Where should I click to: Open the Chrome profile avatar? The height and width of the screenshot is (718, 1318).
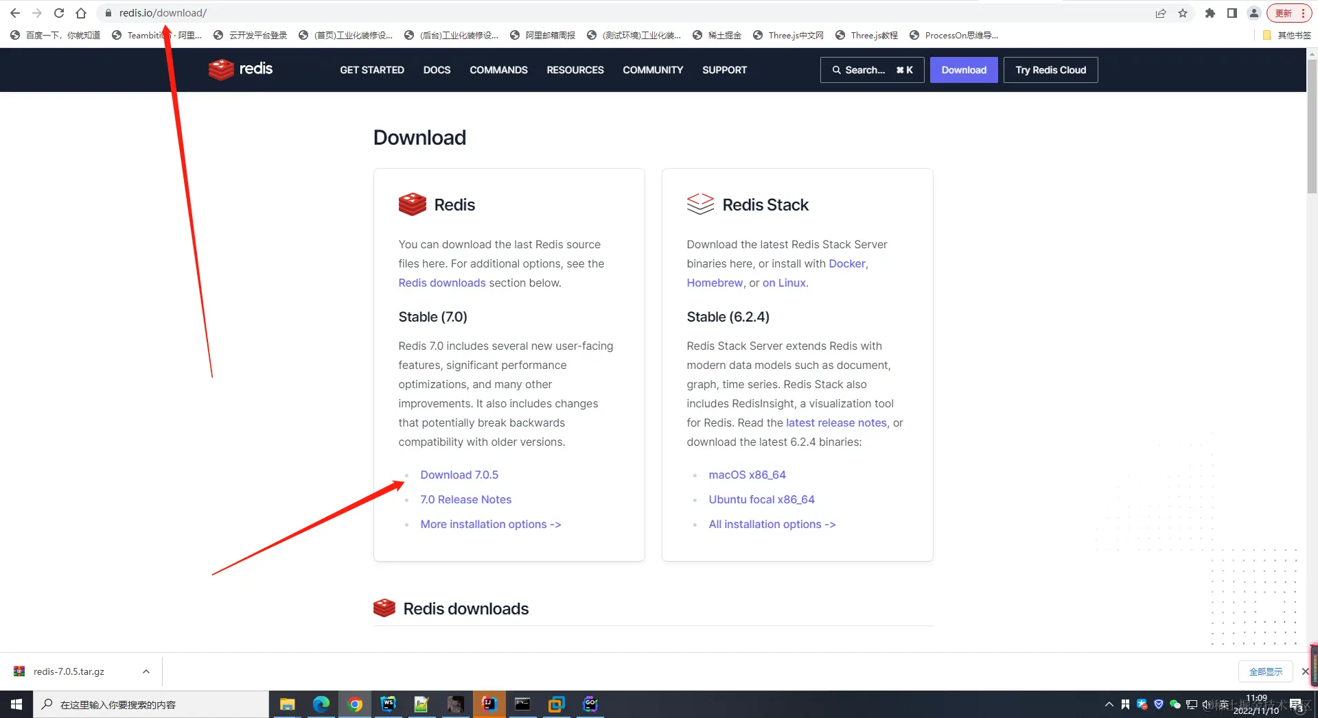click(1254, 13)
